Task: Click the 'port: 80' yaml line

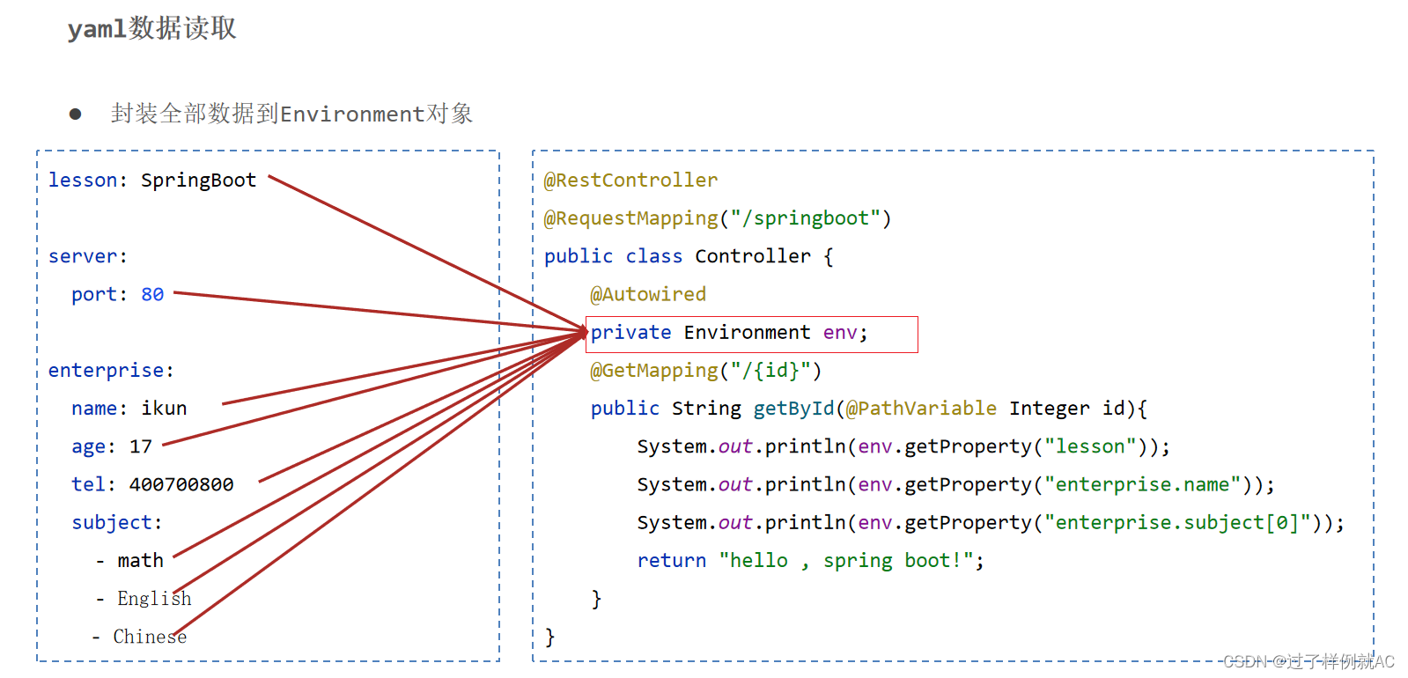Action: point(118,294)
